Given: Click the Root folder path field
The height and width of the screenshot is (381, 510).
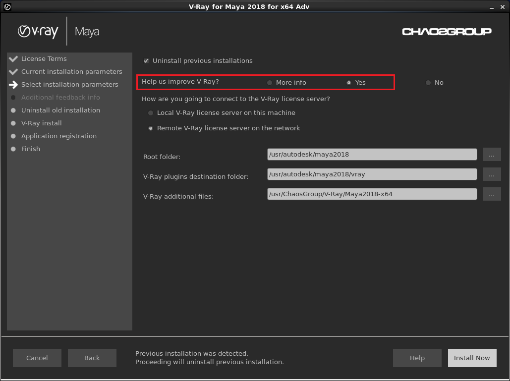Looking at the screenshot, I should (x=372, y=155).
